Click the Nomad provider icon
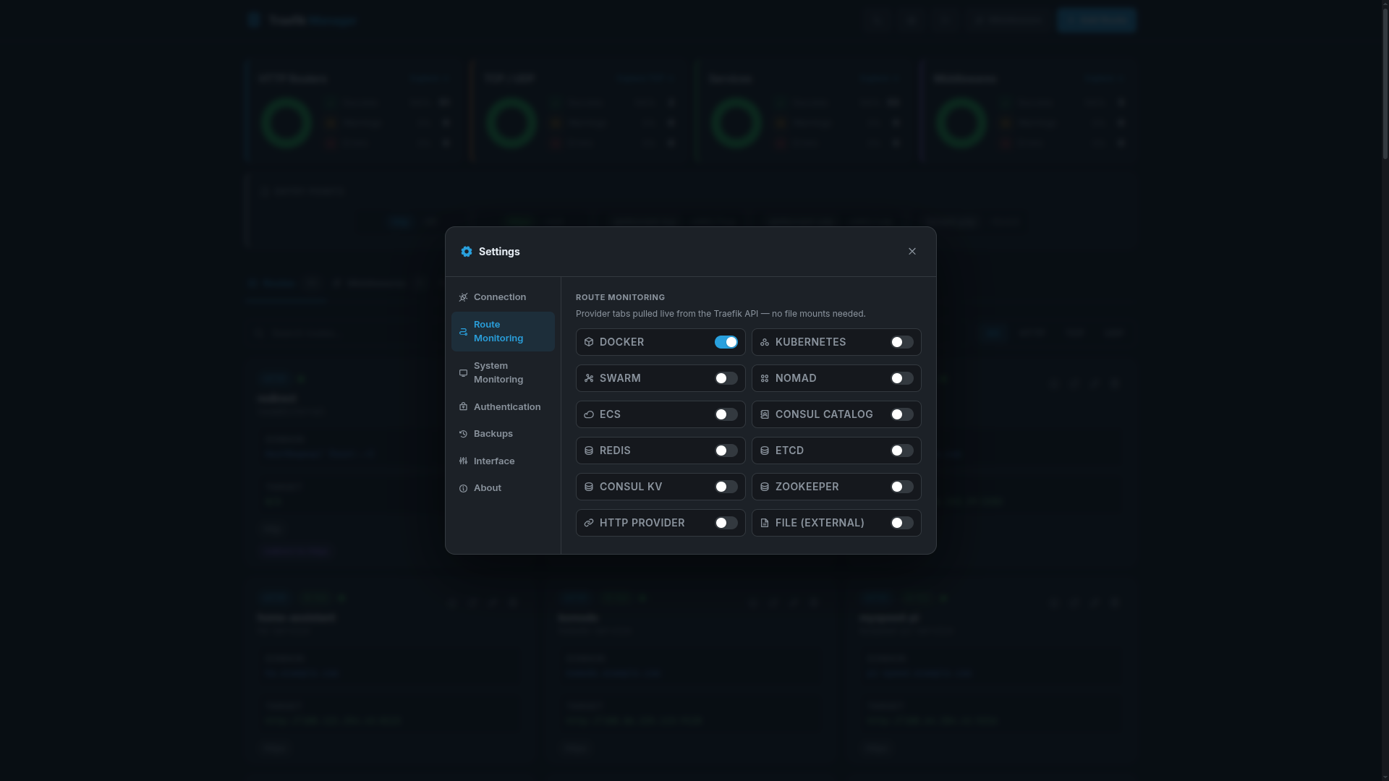The height and width of the screenshot is (781, 1389). pos(765,378)
